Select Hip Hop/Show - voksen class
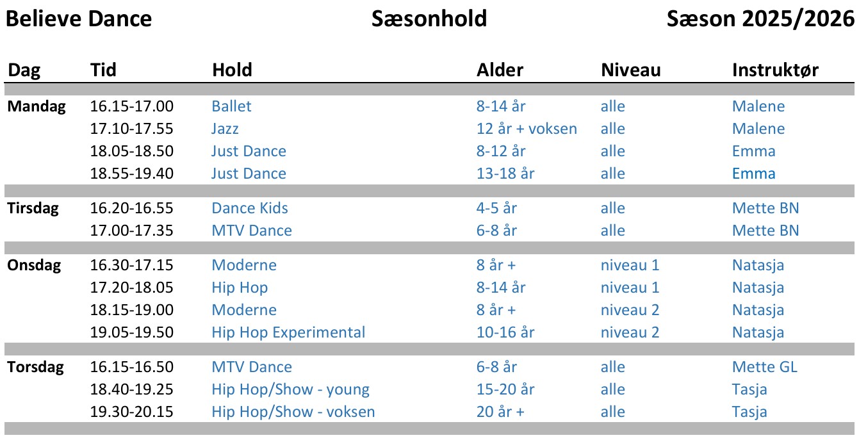Screen dimensions: 859x440 tap(293, 412)
